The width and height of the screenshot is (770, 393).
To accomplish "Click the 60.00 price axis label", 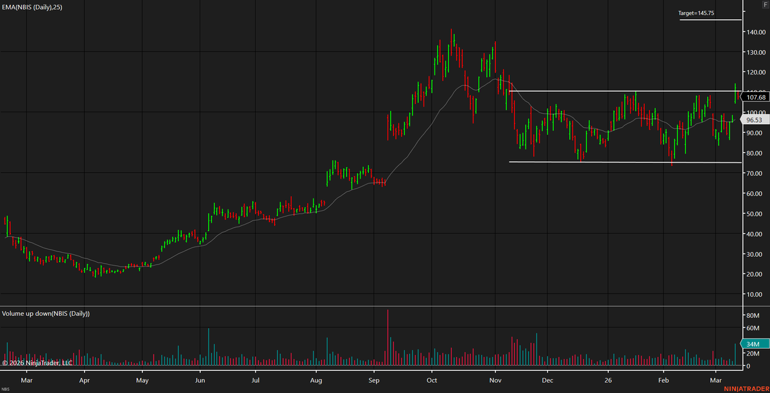I will (x=755, y=193).
